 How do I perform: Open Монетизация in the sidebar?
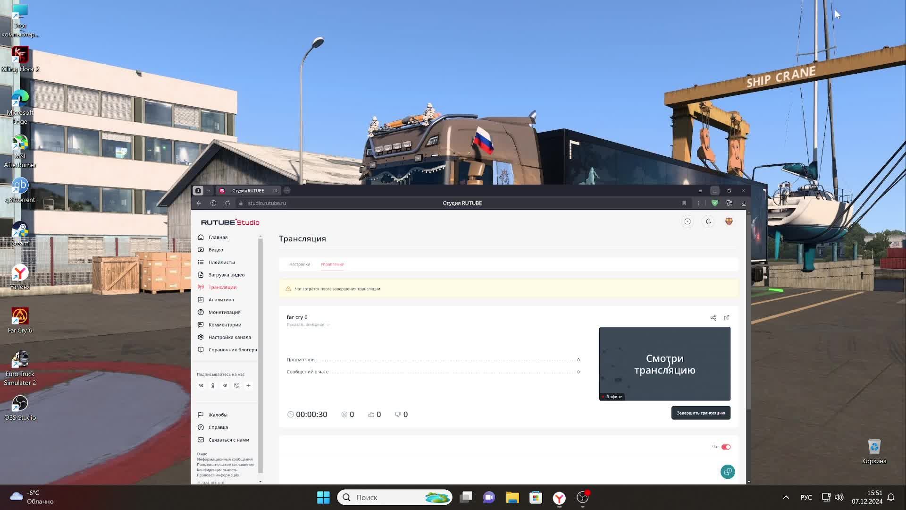(x=224, y=312)
